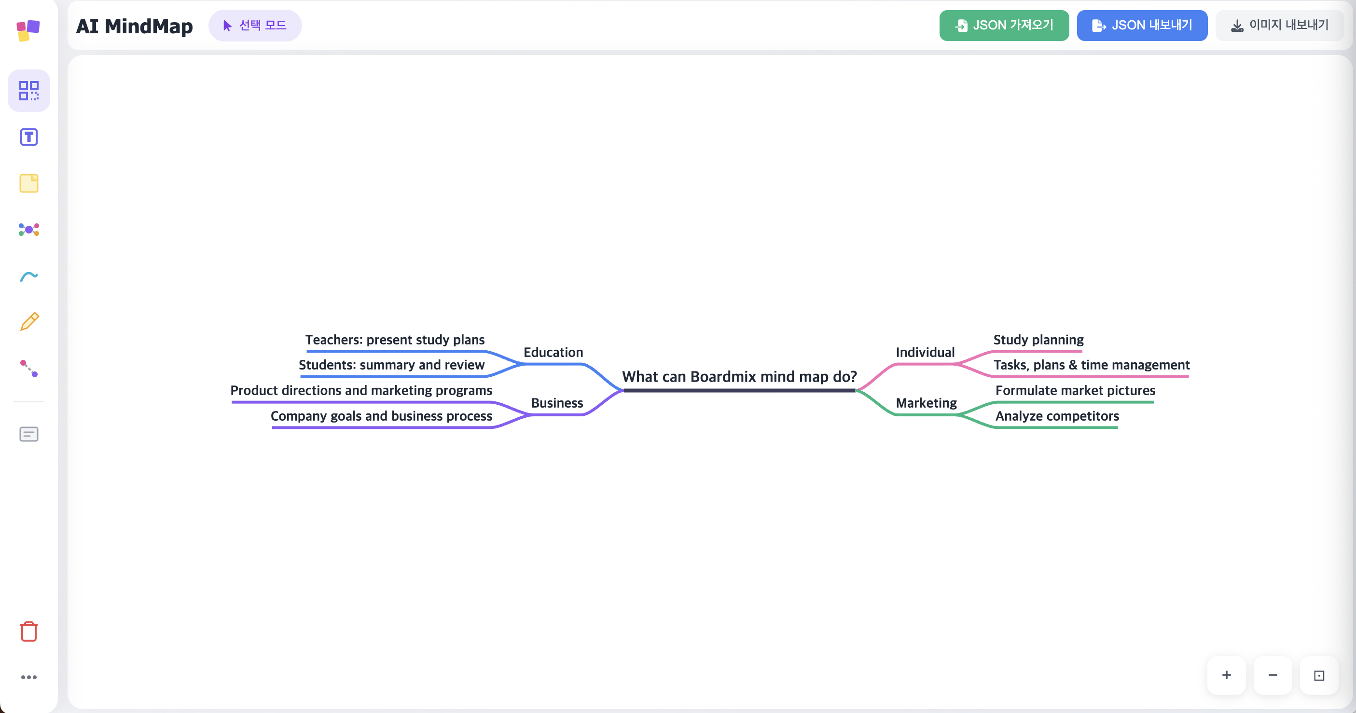Zoom out with the minus button
The height and width of the screenshot is (713, 1356).
coord(1273,675)
